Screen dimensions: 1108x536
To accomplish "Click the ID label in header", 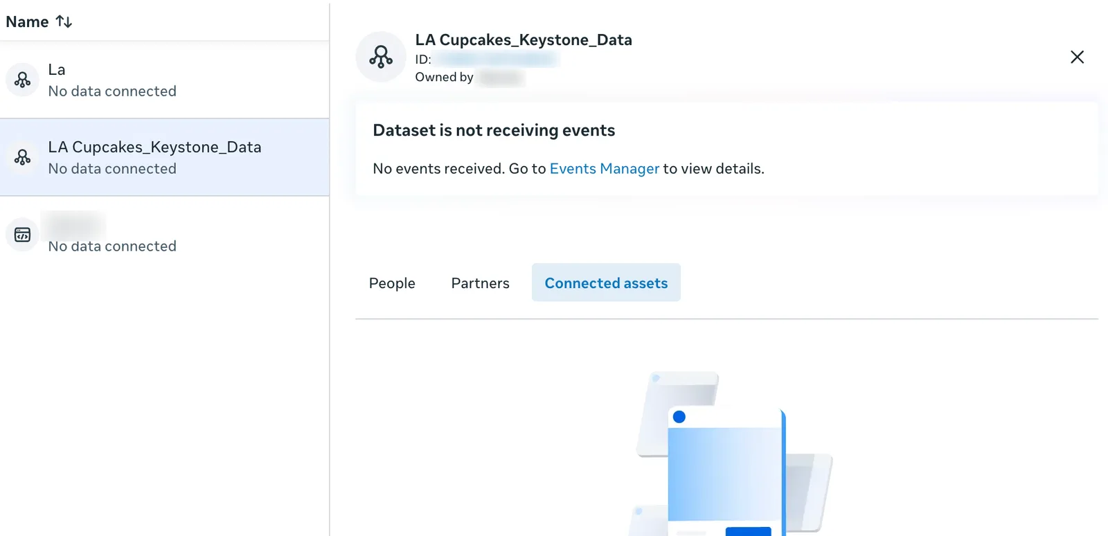I will tap(423, 60).
